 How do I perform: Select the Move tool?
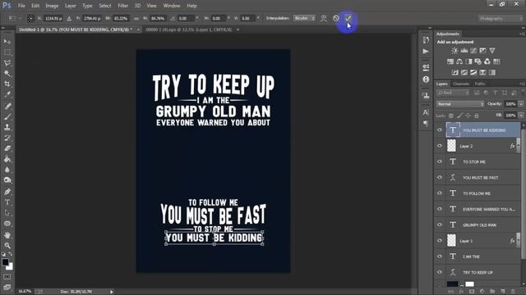7,42
